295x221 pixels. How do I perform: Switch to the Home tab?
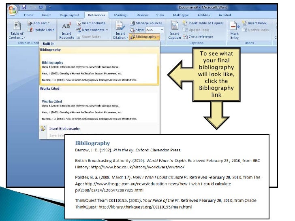(29, 15)
